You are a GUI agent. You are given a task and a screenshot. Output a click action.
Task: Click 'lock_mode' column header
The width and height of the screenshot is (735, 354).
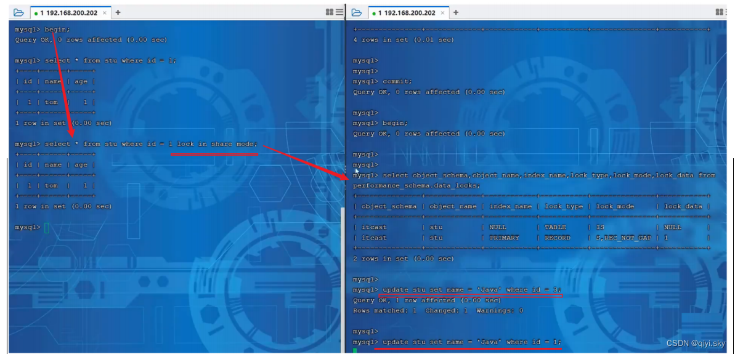(614, 206)
